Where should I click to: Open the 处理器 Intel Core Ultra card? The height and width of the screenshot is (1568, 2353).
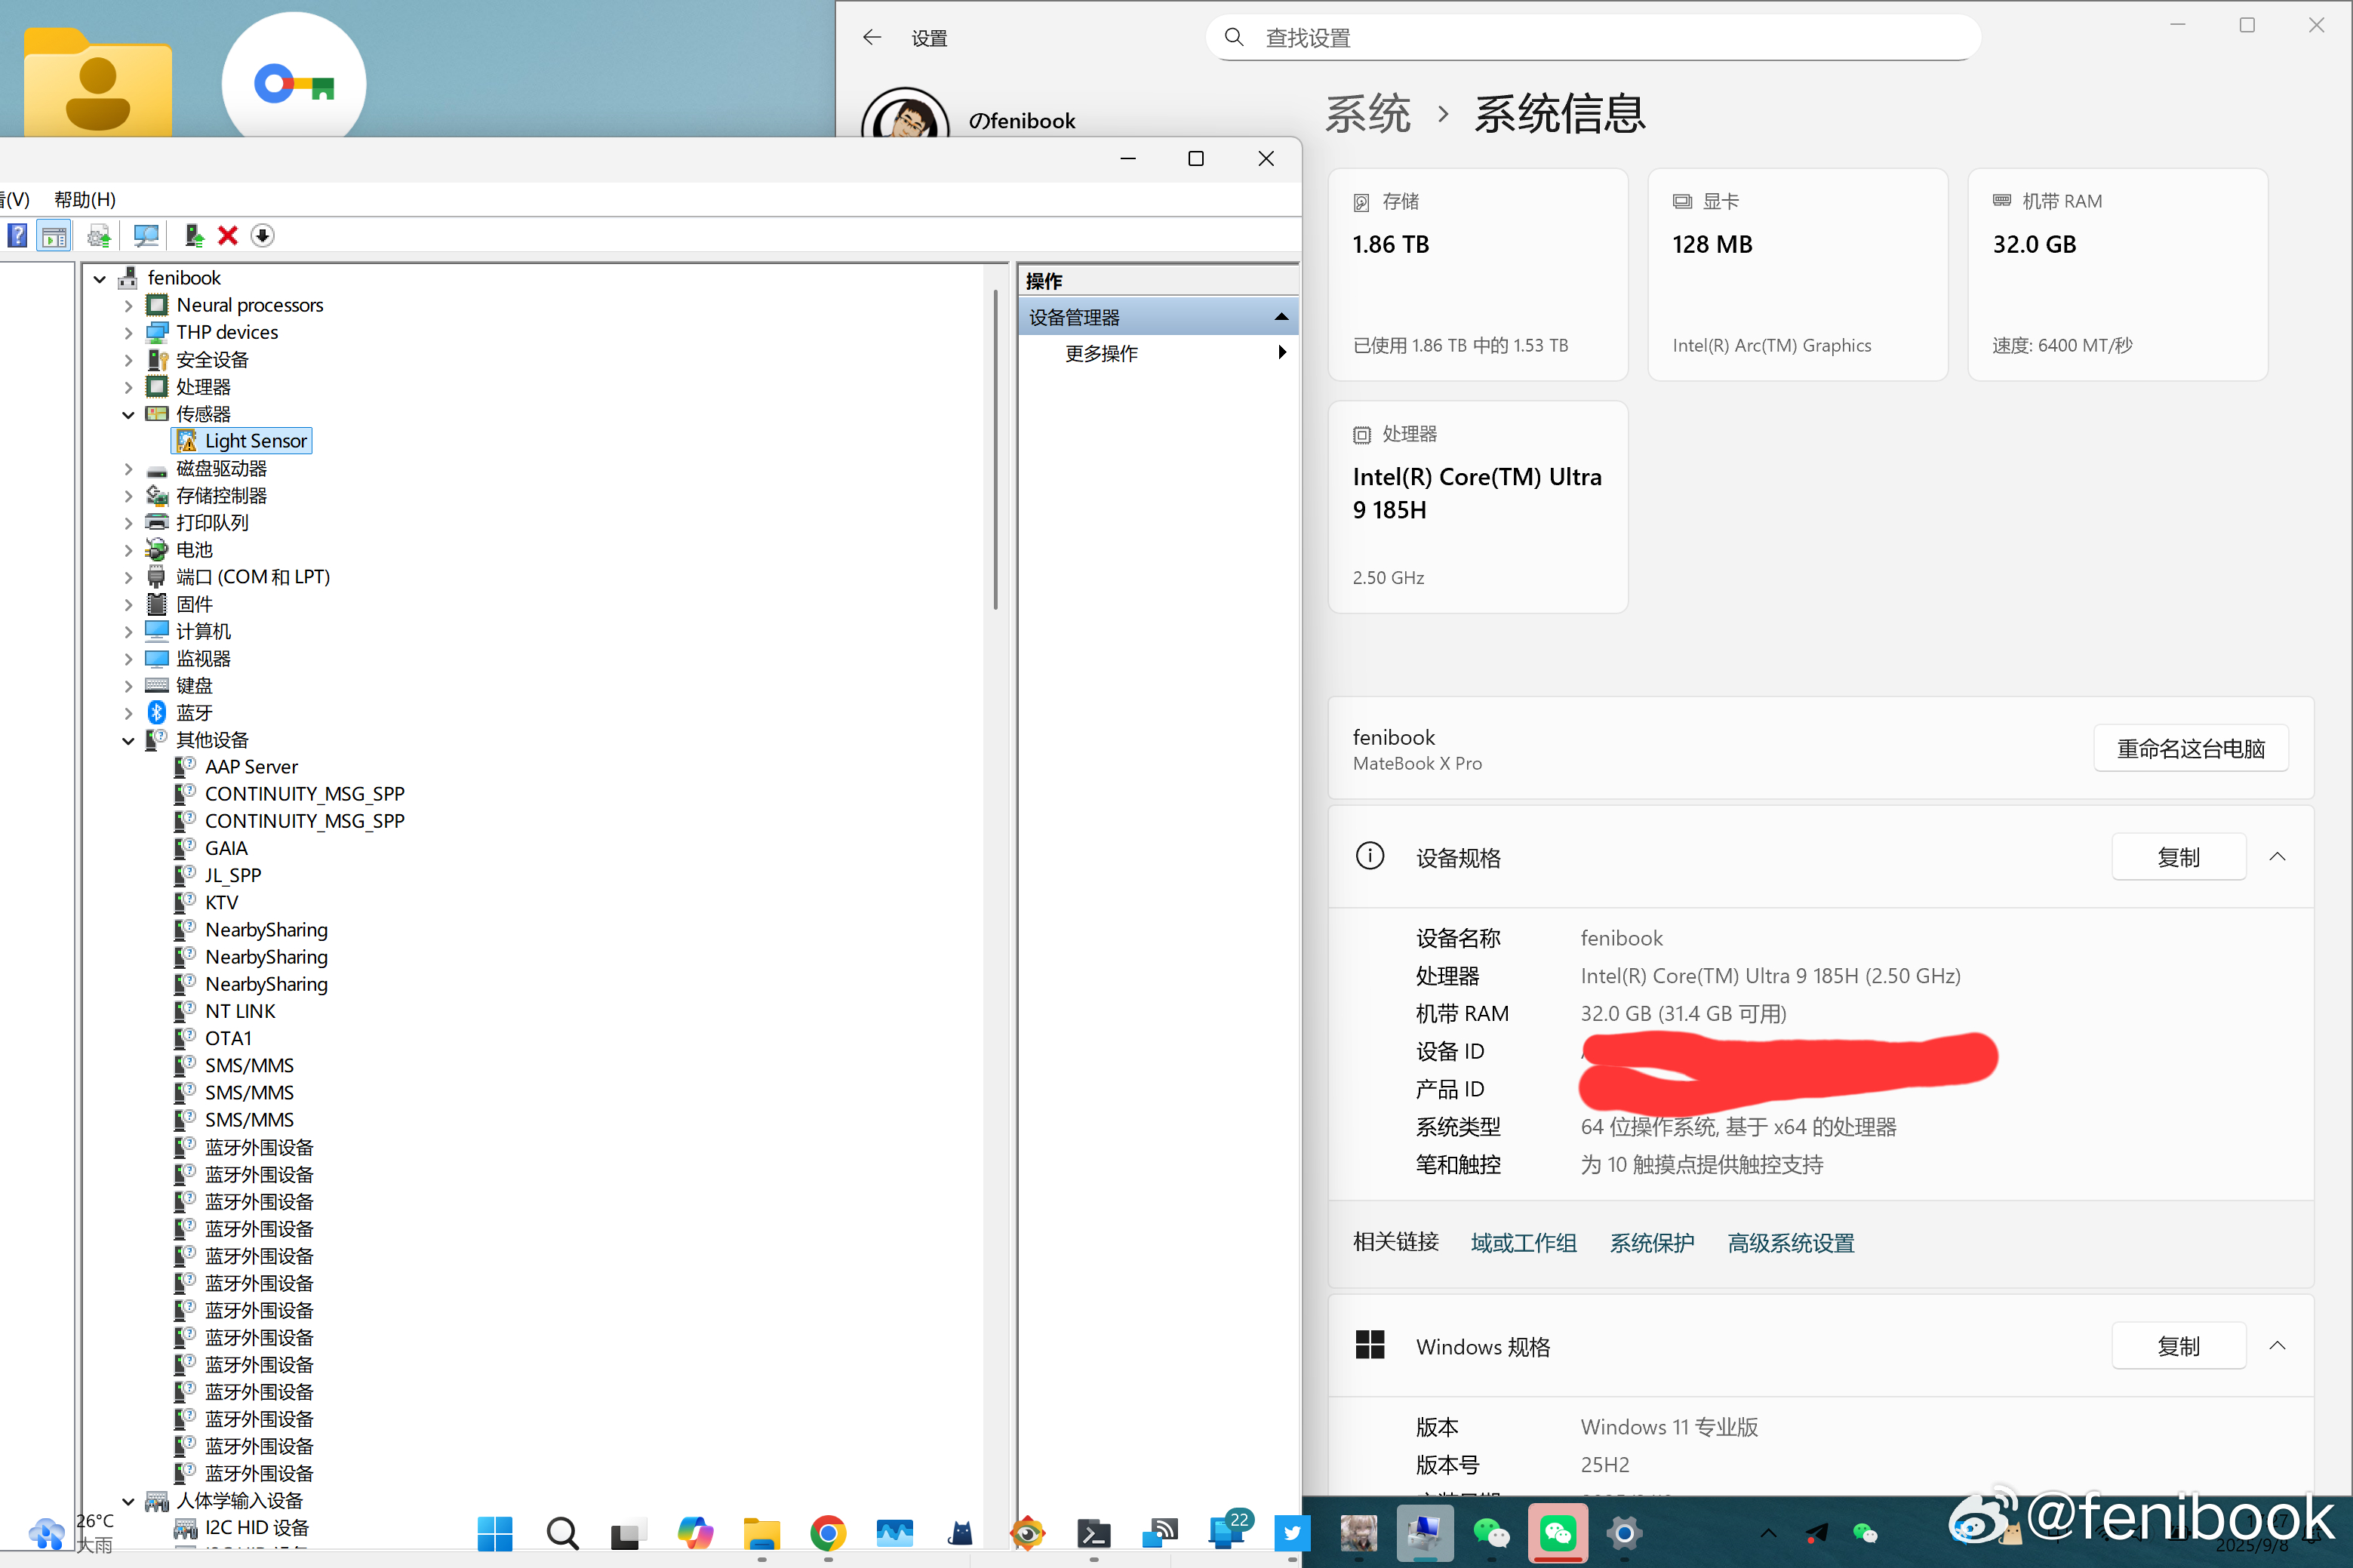click(1478, 507)
